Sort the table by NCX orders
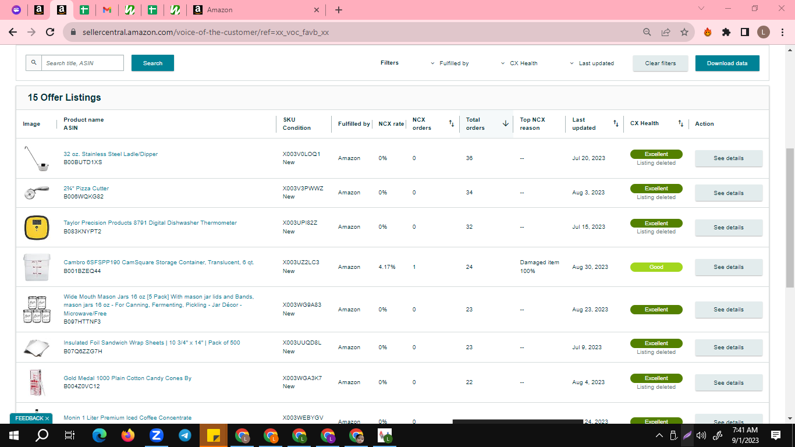This screenshot has height=447, width=795. (452, 123)
